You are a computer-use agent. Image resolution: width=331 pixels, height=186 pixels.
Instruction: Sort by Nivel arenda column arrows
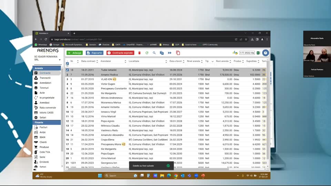(202, 61)
